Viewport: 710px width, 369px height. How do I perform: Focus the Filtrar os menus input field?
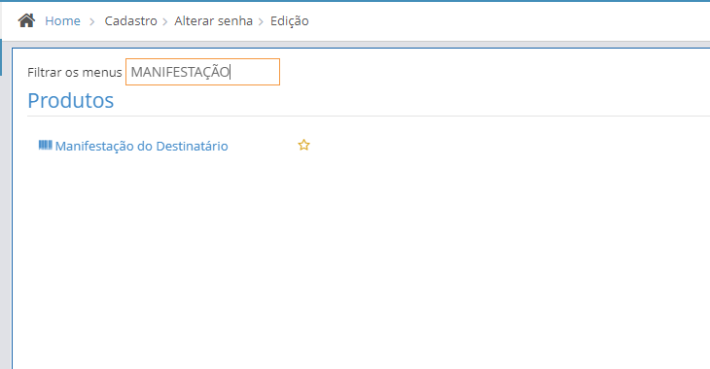pyautogui.click(x=203, y=72)
